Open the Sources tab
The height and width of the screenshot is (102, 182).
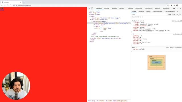130,8
